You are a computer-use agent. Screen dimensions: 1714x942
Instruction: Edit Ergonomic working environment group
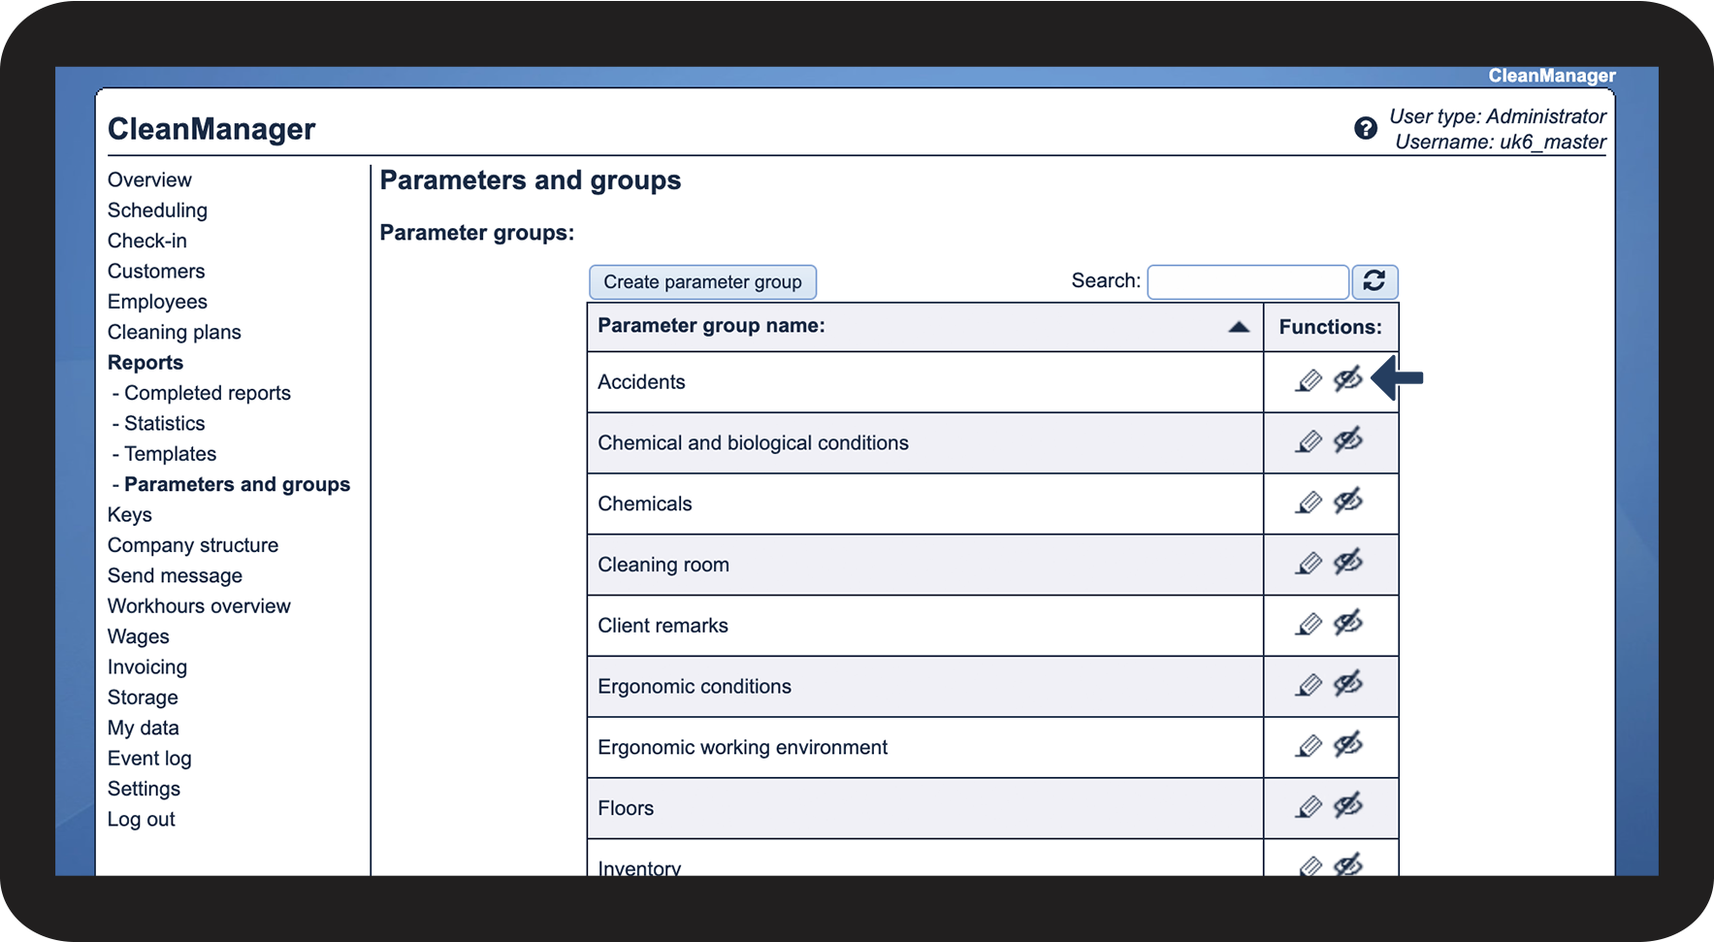1309,746
